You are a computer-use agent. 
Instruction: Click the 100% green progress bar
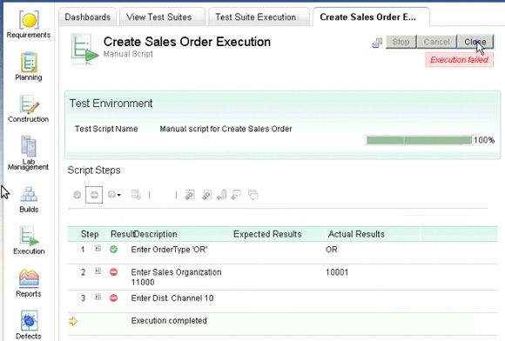pos(419,140)
